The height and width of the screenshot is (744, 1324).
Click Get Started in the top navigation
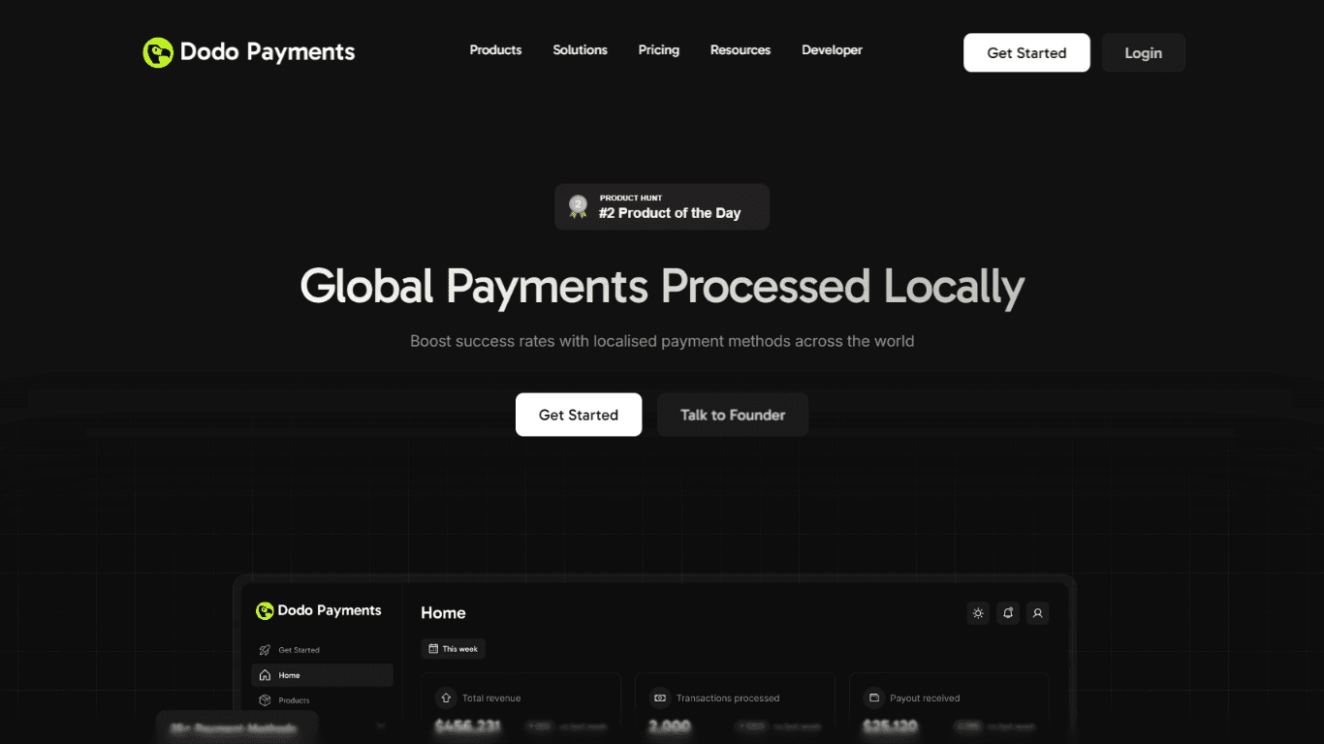1026,53
